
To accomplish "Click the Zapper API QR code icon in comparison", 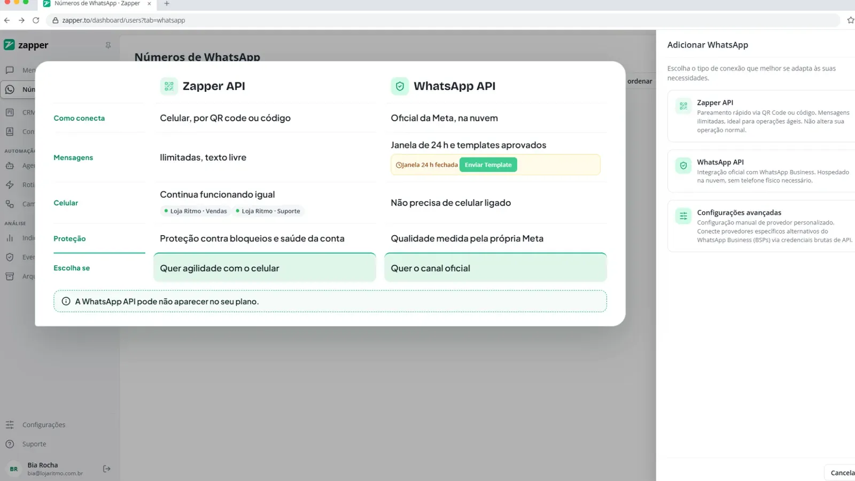I will pos(169,86).
